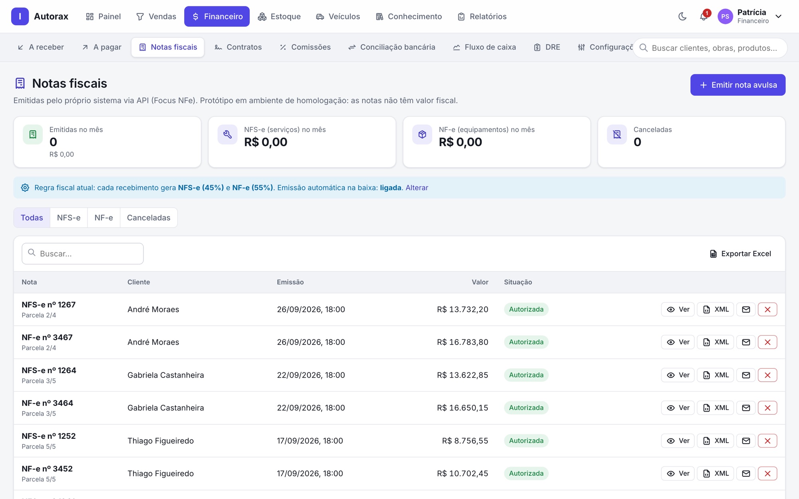Toggle dark mode with the moon icon
799x499 pixels.
tap(682, 16)
